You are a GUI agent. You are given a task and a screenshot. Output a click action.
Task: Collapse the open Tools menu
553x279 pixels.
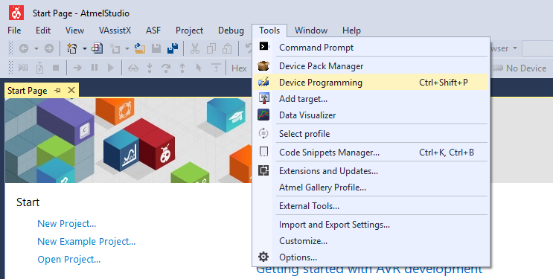tap(269, 31)
